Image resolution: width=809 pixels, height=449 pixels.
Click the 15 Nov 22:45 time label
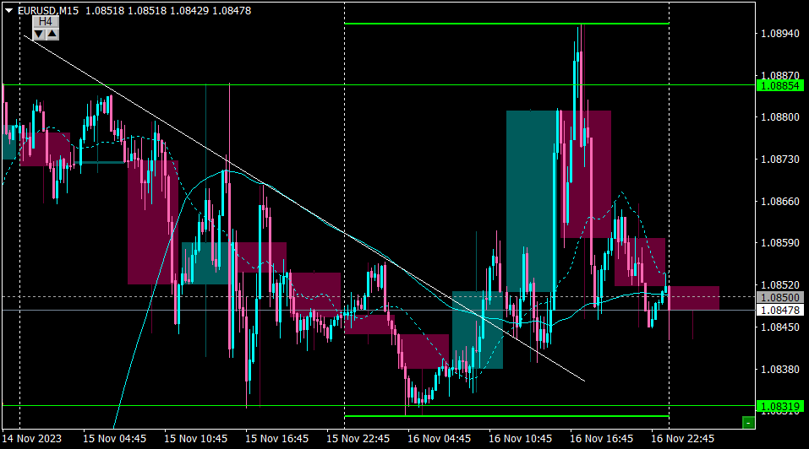[358, 439]
